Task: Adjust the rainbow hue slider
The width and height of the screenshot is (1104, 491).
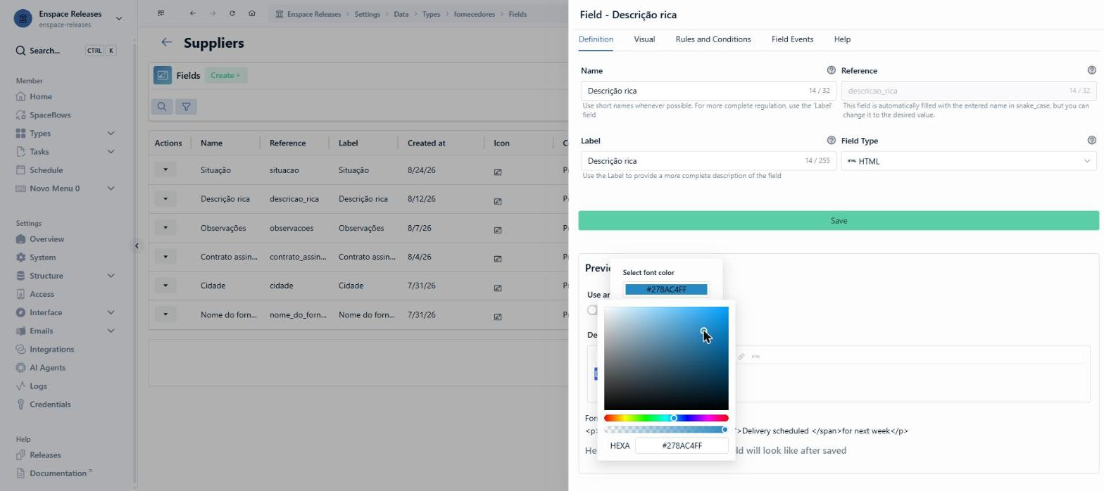Action: tap(666, 419)
